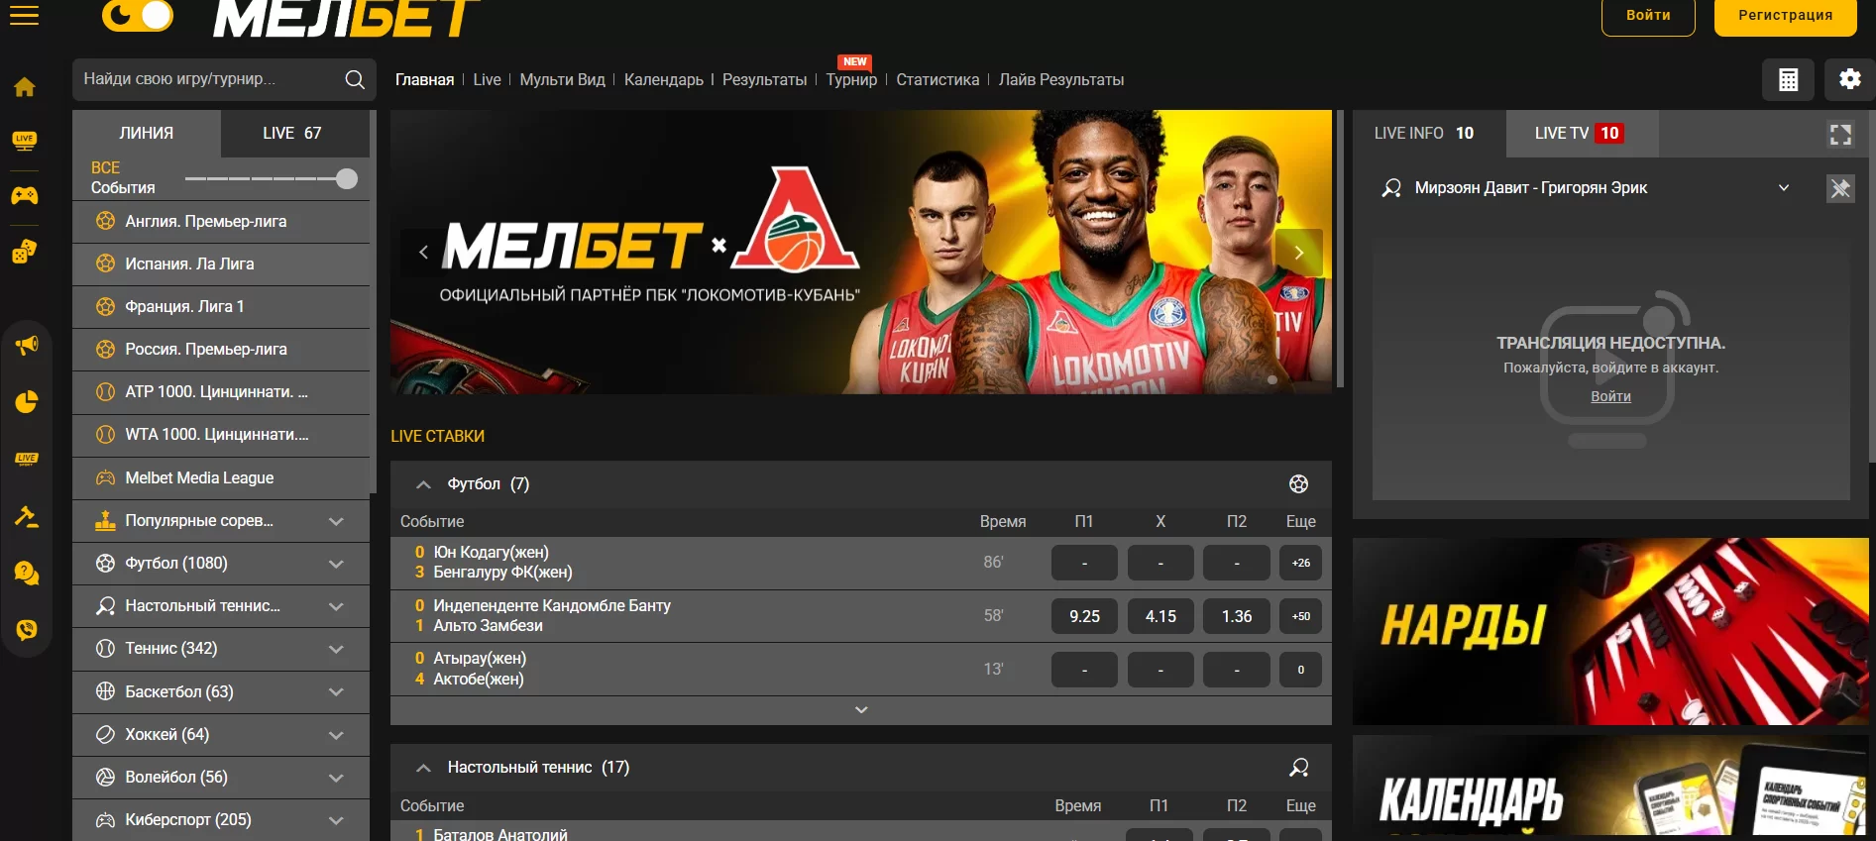Open the game controller sidebar icon
Viewport: 1876px width, 841px height.
pos(25,195)
